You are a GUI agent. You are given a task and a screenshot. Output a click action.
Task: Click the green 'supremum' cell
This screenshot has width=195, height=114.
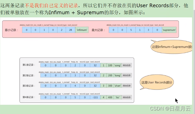(169, 30)
